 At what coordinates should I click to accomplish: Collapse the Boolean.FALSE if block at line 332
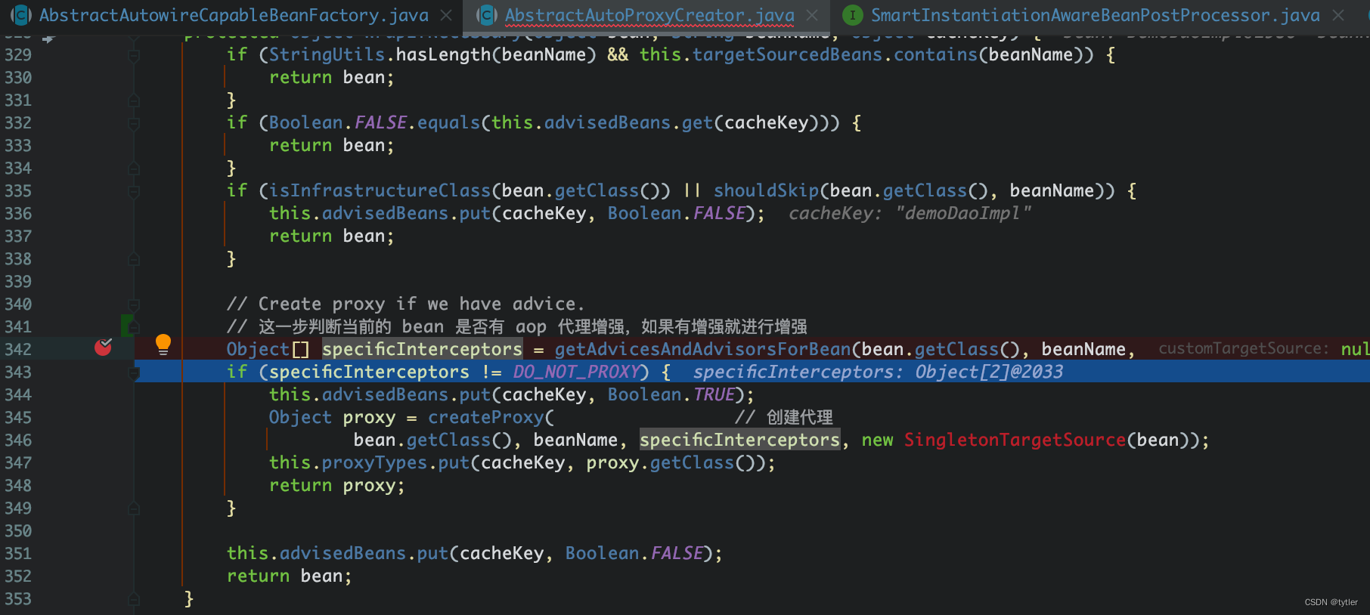134,123
